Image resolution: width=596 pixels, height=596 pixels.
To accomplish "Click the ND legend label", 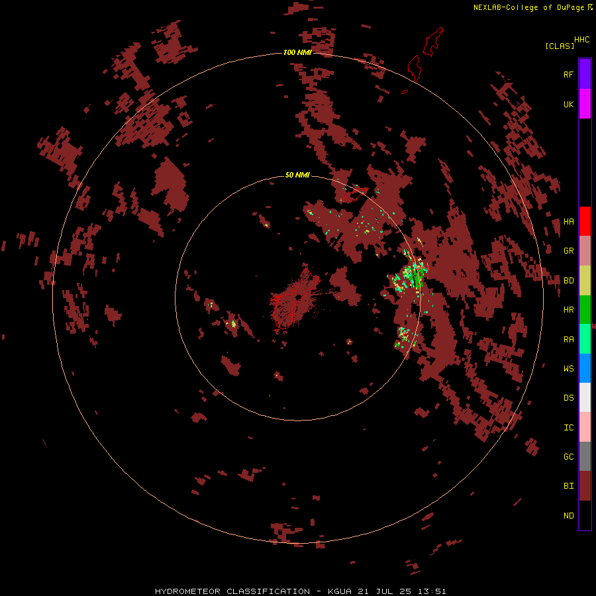I will click(568, 516).
